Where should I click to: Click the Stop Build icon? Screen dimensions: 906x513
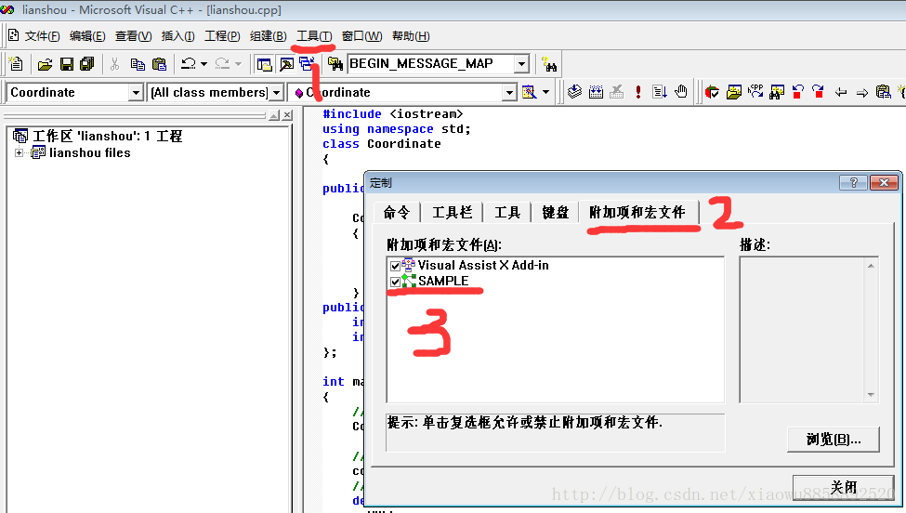tap(616, 92)
